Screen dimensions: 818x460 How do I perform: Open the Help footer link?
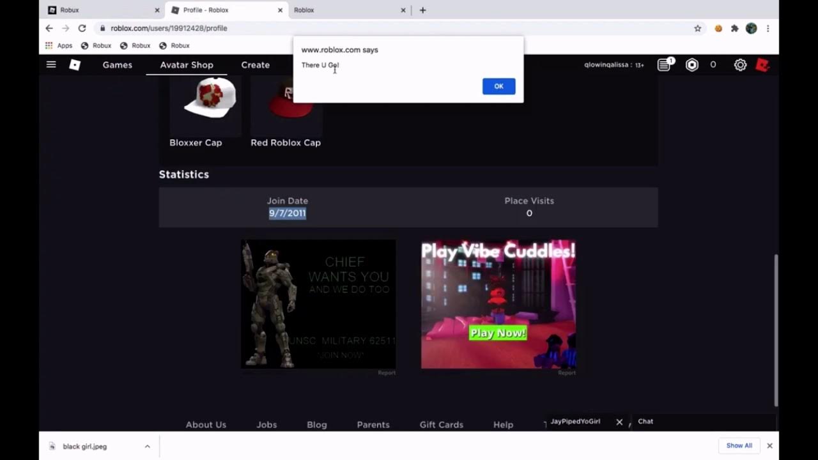tap(503, 425)
